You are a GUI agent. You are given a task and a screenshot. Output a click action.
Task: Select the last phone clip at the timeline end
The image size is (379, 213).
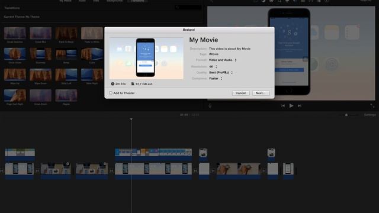[x=288, y=170]
